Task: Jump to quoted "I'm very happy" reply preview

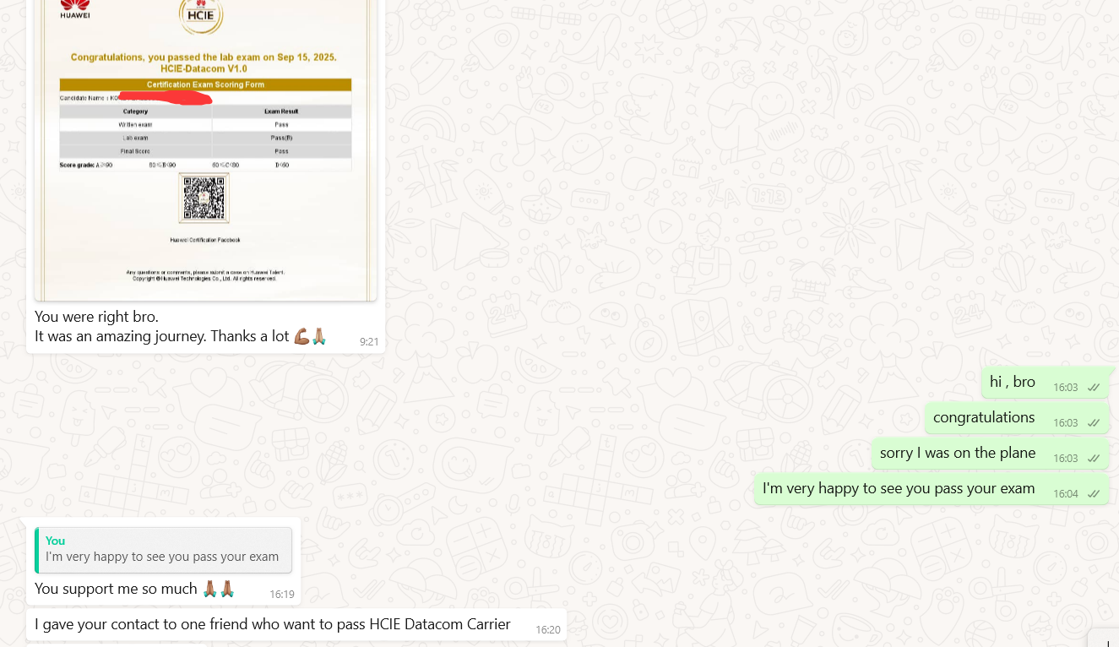Action: point(163,550)
